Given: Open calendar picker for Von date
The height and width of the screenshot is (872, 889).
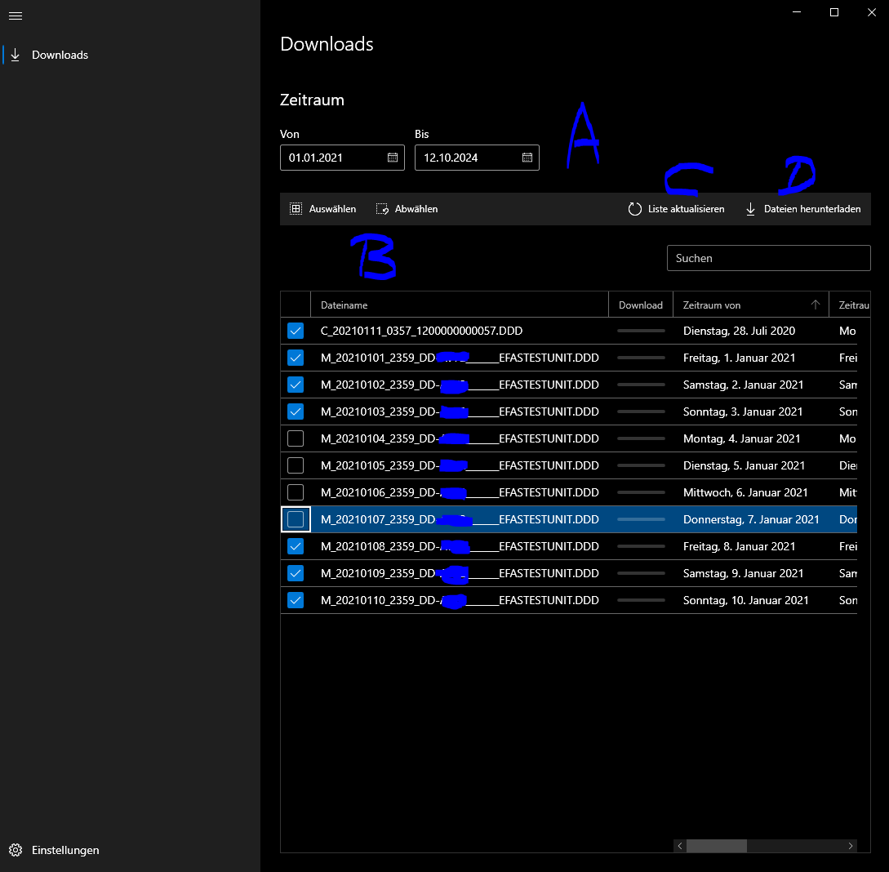Looking at the screenshot, I should (392, 158).
